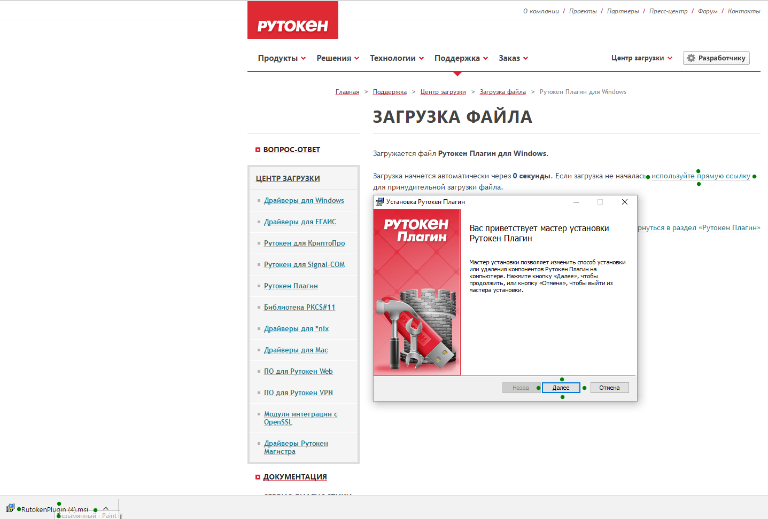Click Далее in the installer wizard

click(x=561, y=388)
